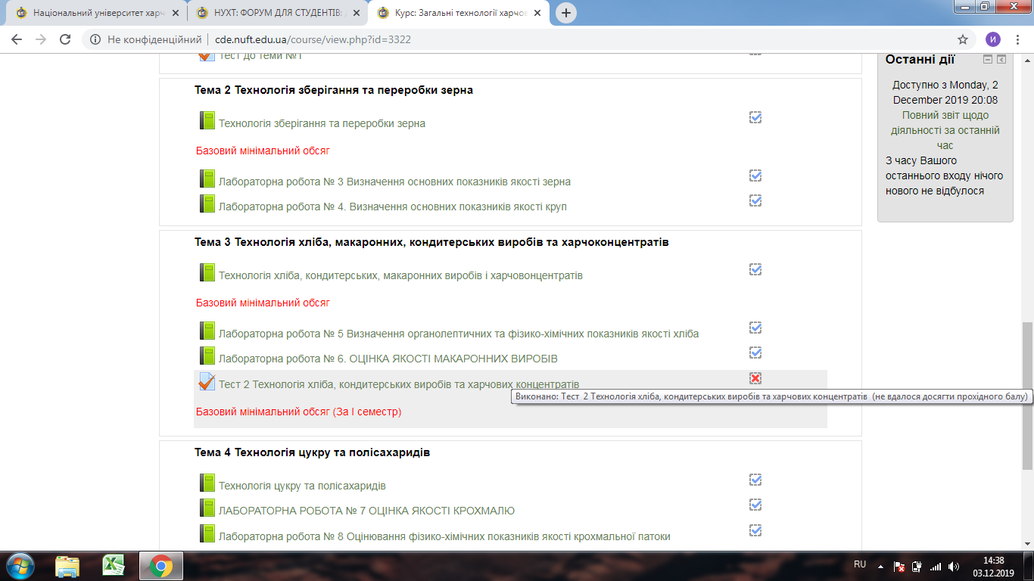The width and height of the screenshot is (1034, 581).
Task: Open the Windows Start menu
Action: pos(20,565)
